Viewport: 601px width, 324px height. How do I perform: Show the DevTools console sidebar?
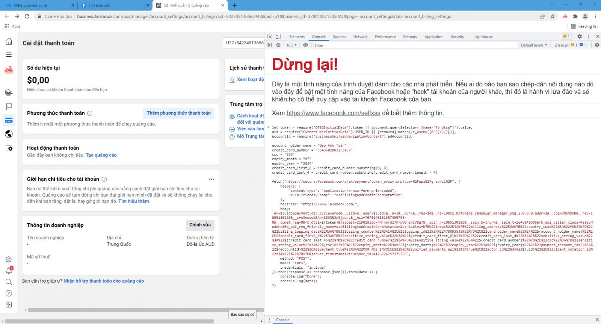[x=269, y=45]
